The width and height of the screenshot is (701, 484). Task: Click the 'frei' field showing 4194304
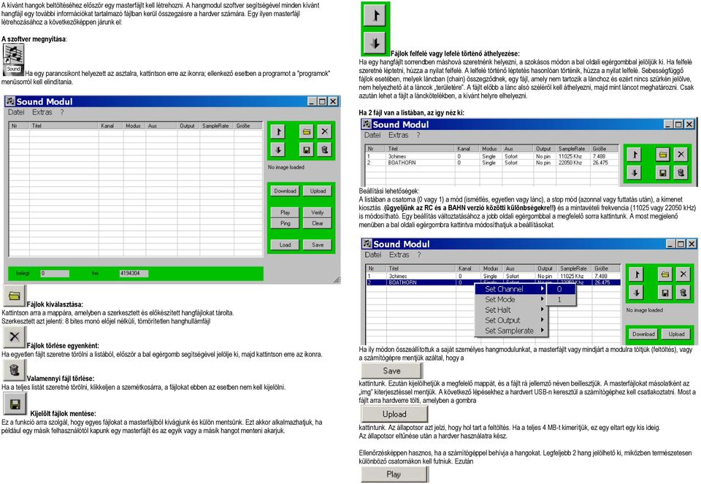[134, 273]
